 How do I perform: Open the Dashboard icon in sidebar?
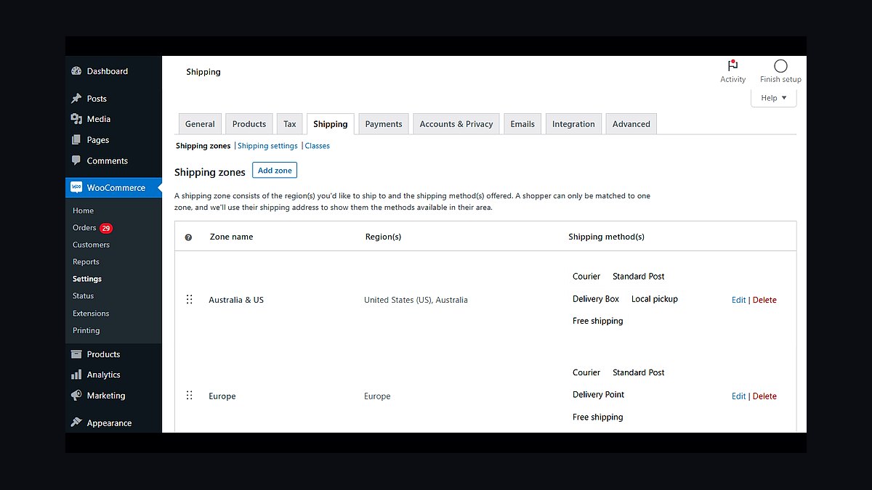76,71
